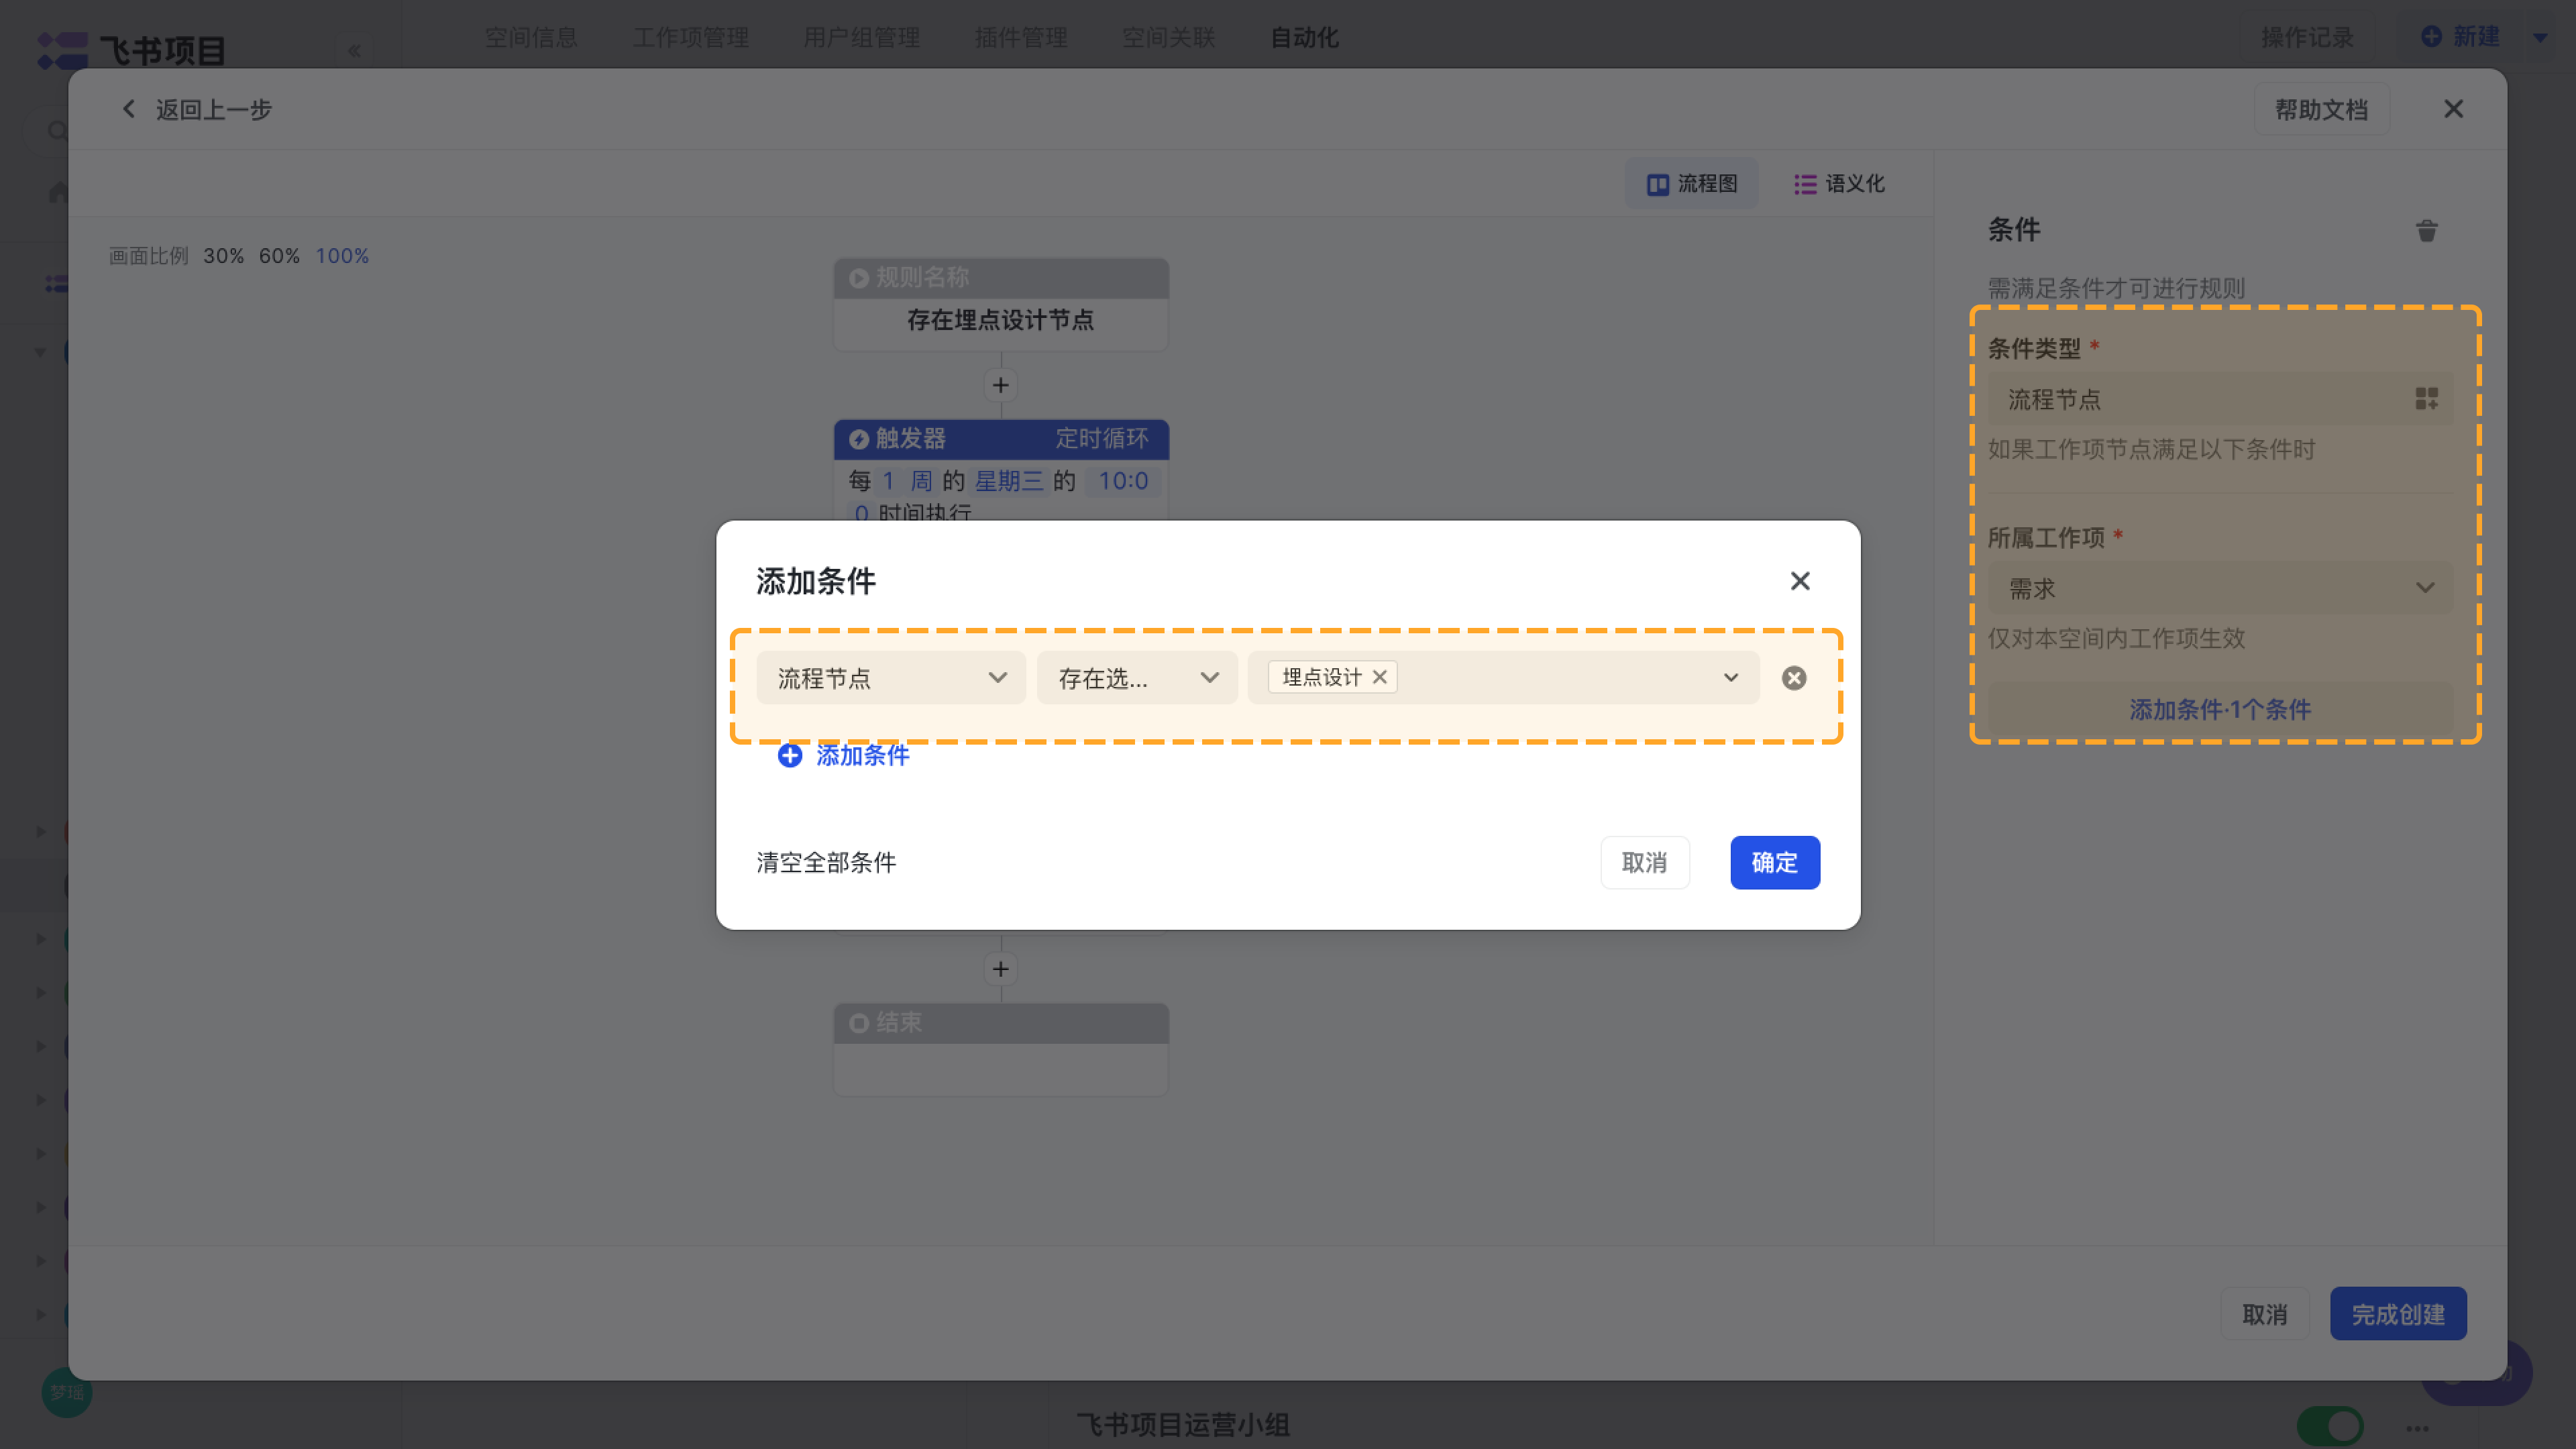Open the 存在选... operator dropdown
The width and height of the screenshot is (2576, 1449).
pos(1137,678)
